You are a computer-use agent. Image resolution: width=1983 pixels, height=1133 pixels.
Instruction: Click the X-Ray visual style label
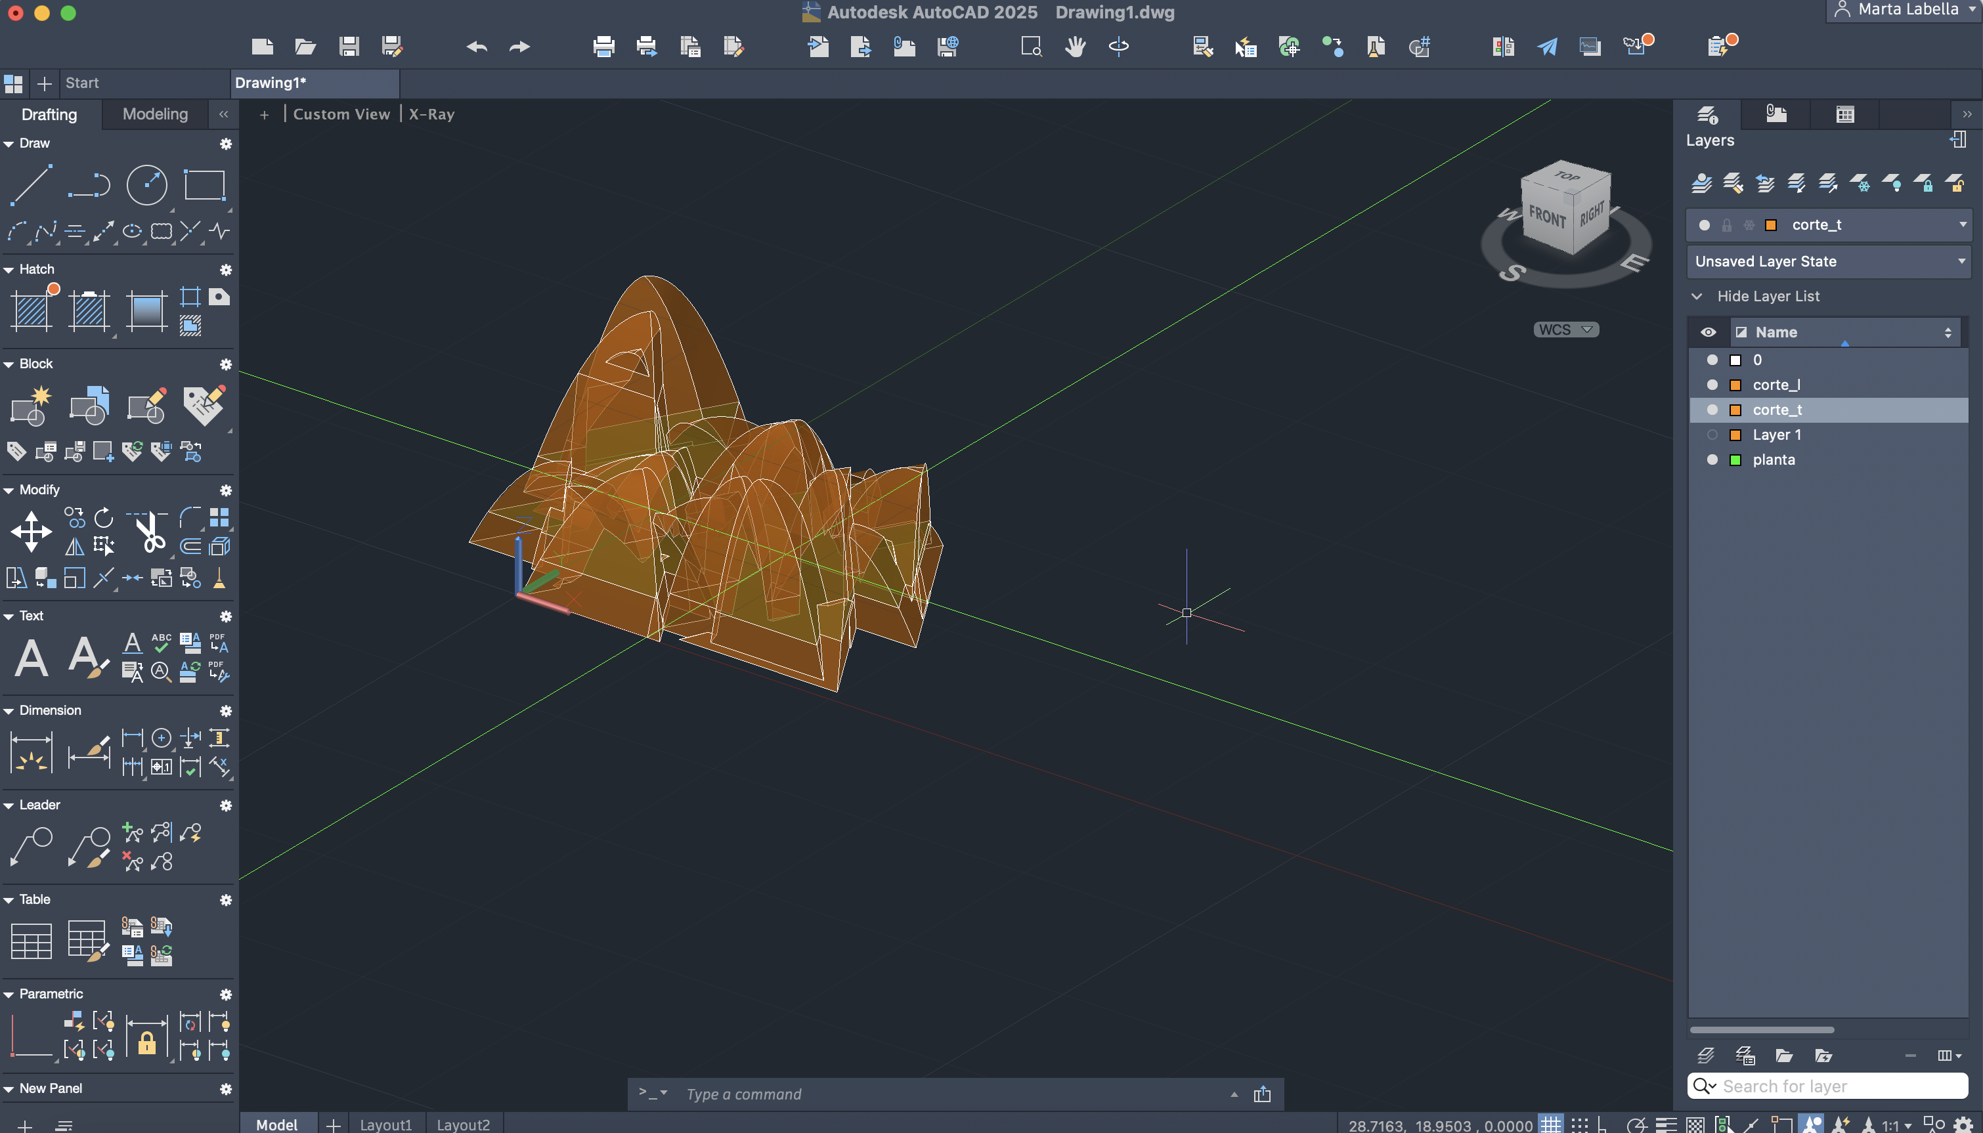(431, 114)
